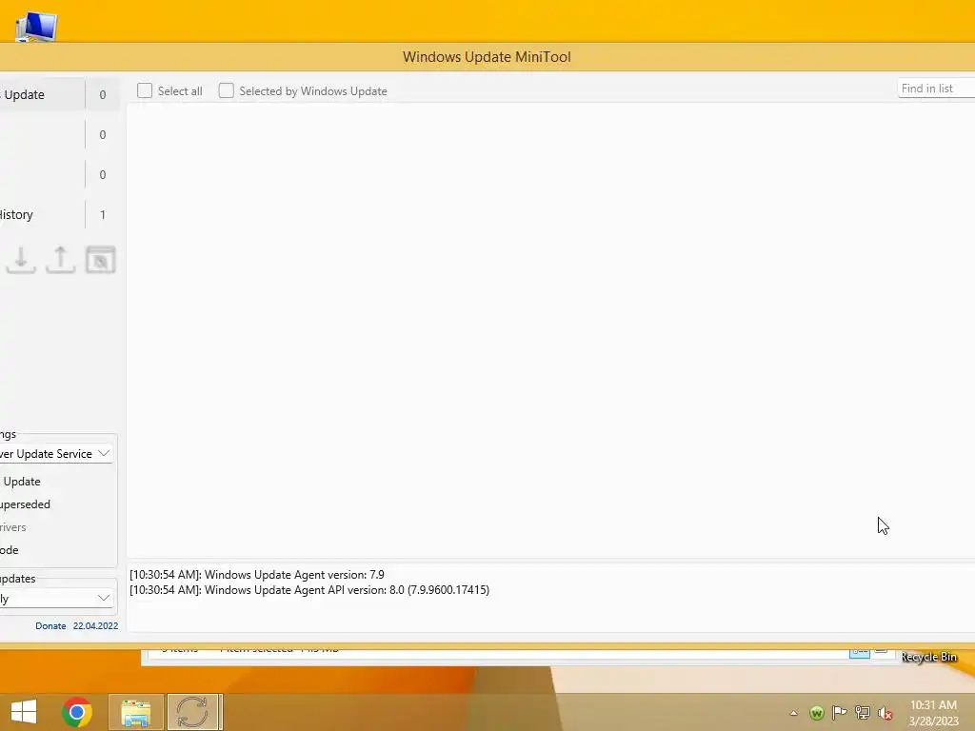Show hidden tray icons arrow
The image size is (975, 731).
click(x=793, y=713)
